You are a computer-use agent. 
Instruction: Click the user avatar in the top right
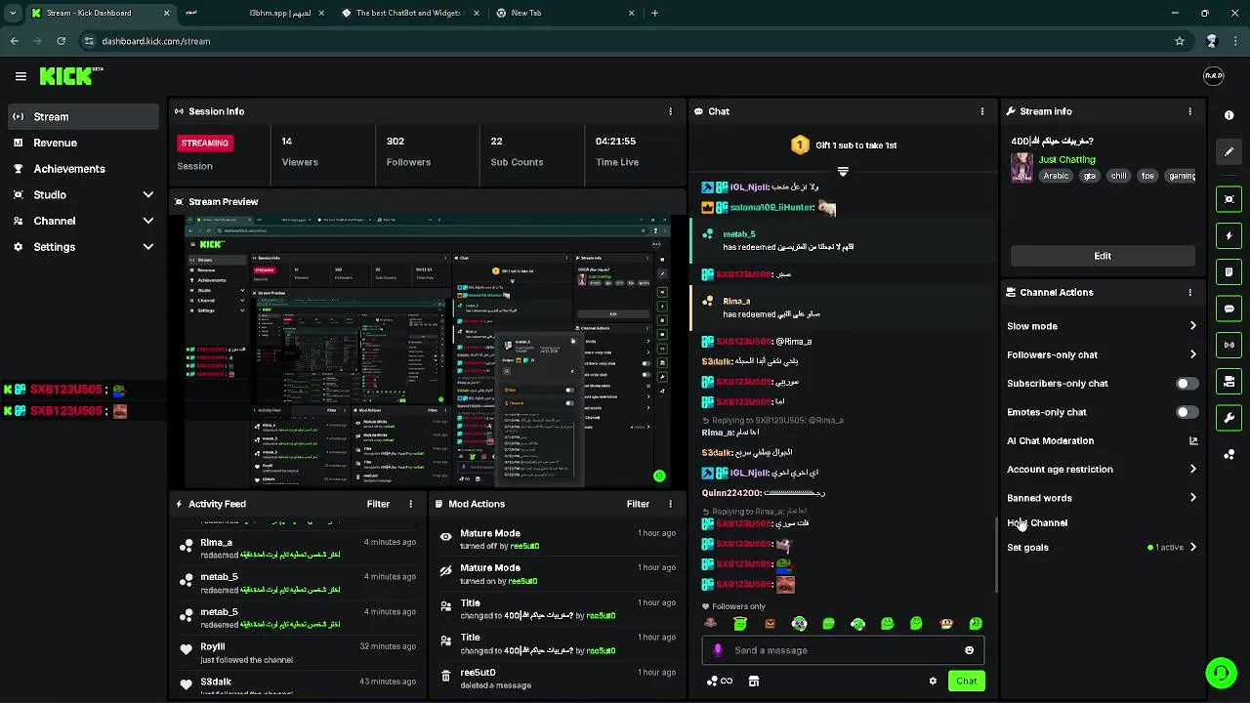[1213, 76]
